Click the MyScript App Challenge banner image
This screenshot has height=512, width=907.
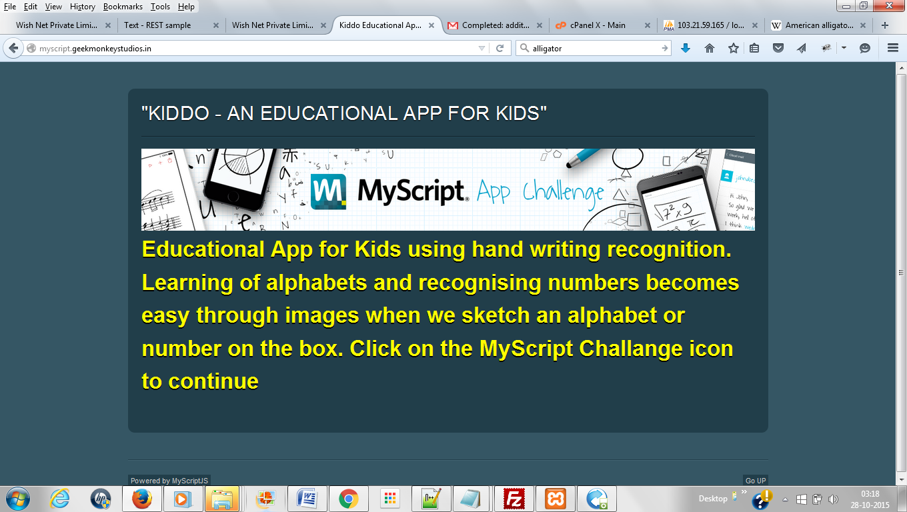pyautogui.click(x=448, y=189)
